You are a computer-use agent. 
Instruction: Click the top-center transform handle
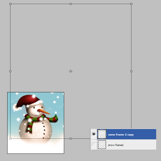coord(71,4)
